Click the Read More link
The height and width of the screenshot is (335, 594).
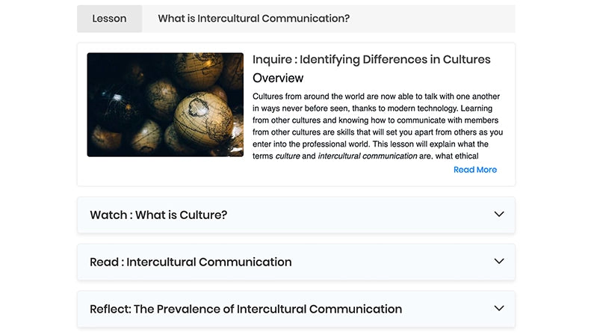click(474, 170)
